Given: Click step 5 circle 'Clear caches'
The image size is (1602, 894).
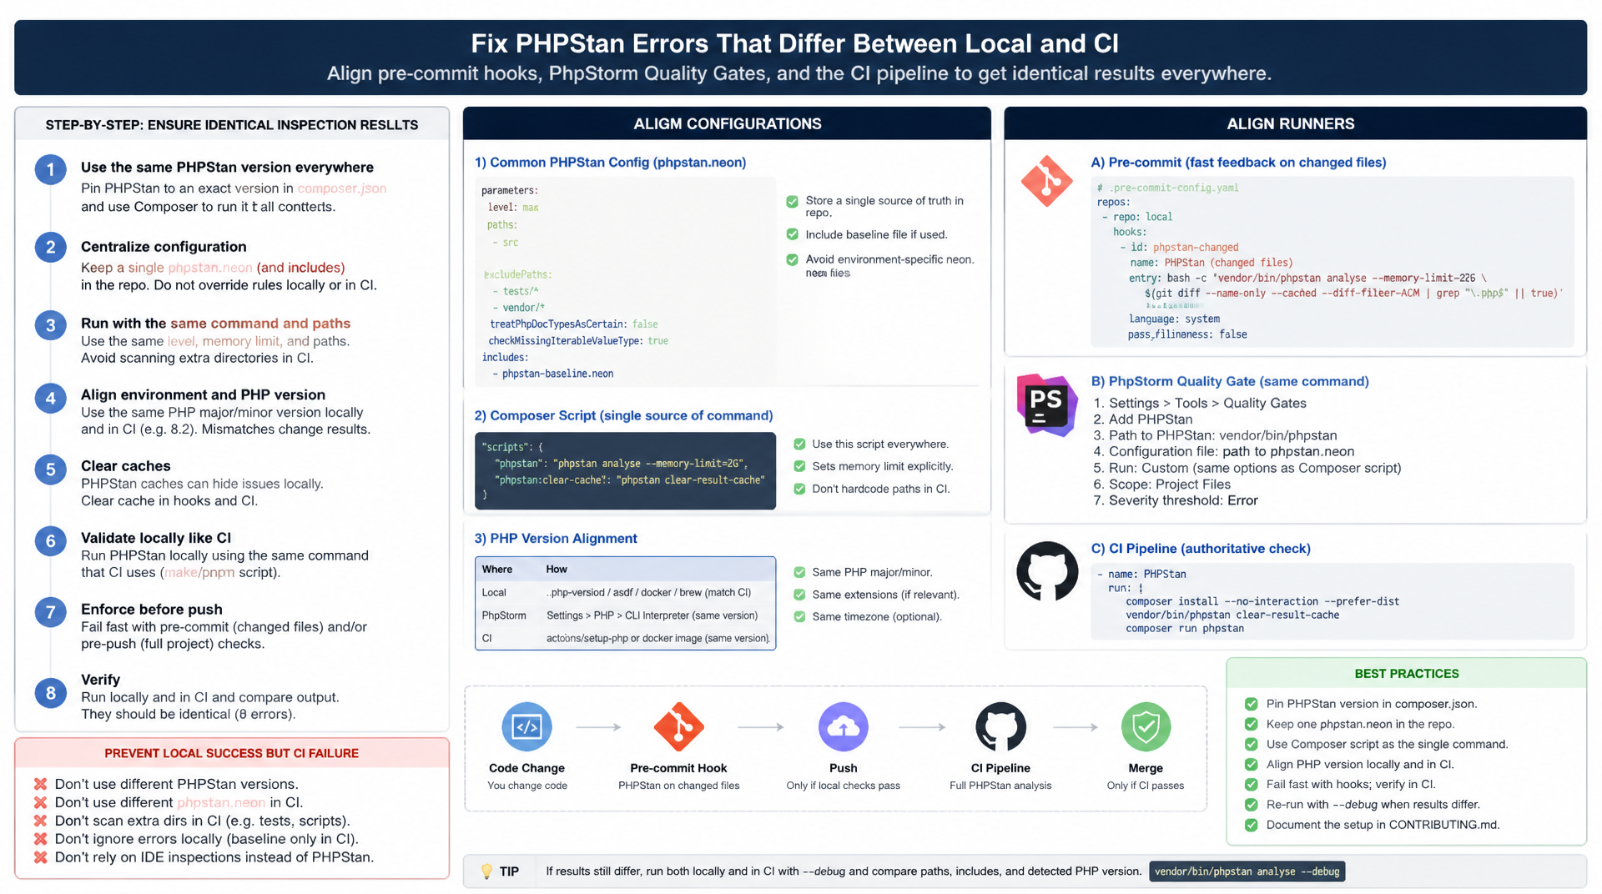Looking at the screenshot, I should tap(51, 470).
